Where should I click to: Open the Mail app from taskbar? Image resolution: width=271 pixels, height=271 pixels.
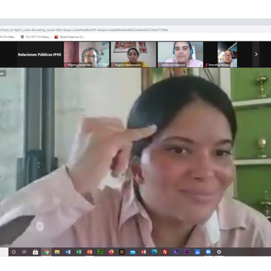click(x=133, y=252)
